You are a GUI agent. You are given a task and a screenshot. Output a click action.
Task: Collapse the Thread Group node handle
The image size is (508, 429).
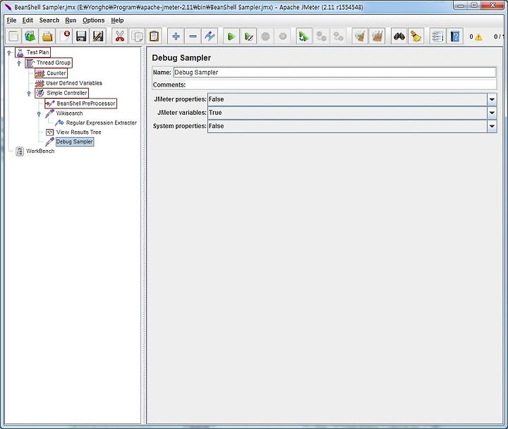(x=19, y=63)
